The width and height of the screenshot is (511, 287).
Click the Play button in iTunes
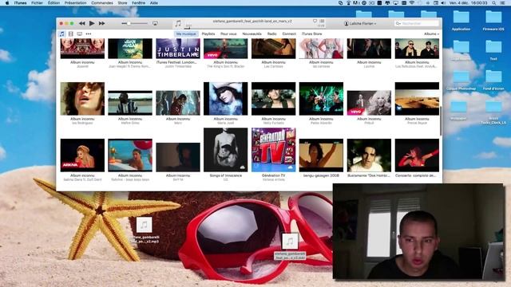point(92,23)
